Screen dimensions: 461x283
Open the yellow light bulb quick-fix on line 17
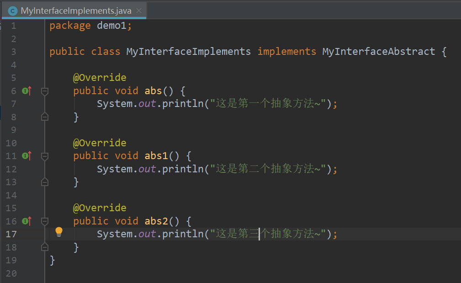point(59,232)
